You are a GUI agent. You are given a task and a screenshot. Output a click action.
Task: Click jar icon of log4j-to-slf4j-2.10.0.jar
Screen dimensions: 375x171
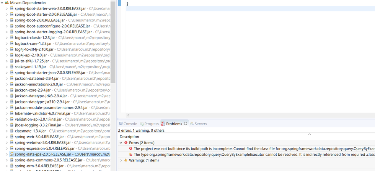coord(12,49)
